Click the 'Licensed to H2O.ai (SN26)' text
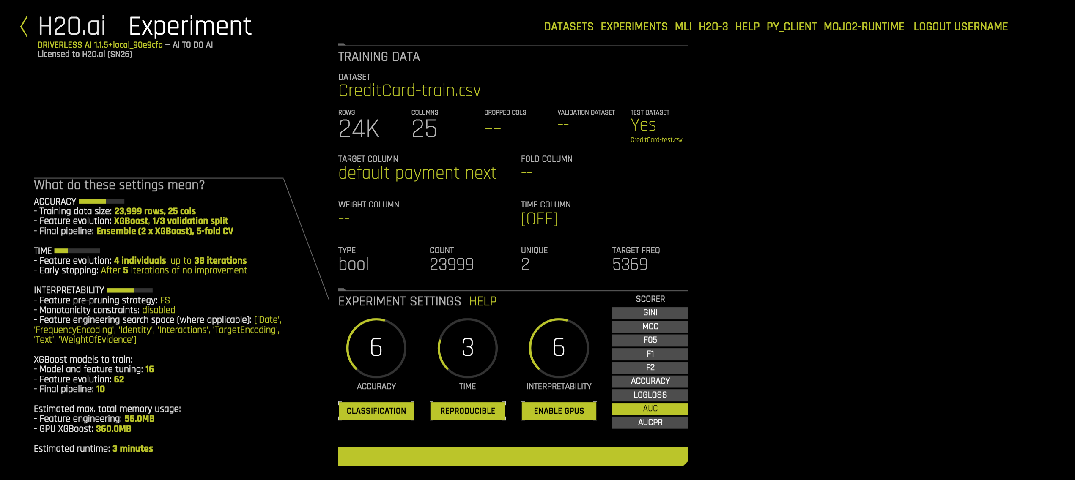Viewport: 1075px width, 480px height. [x=85, y=54]
